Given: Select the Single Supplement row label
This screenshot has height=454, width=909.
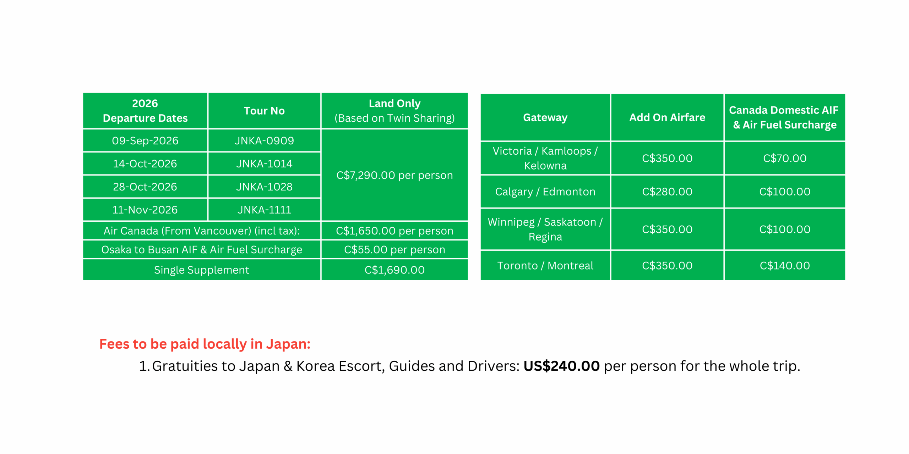Looking at the screenshot, I should click(201, 270).
